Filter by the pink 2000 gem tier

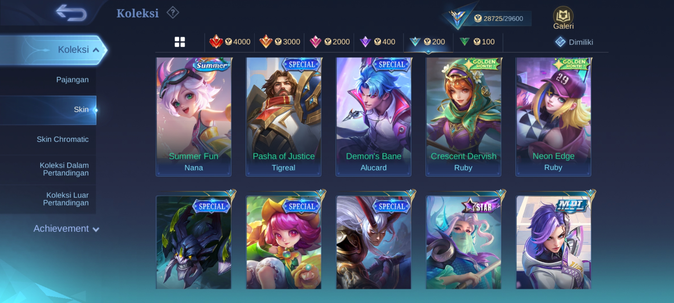coord(329,42)
